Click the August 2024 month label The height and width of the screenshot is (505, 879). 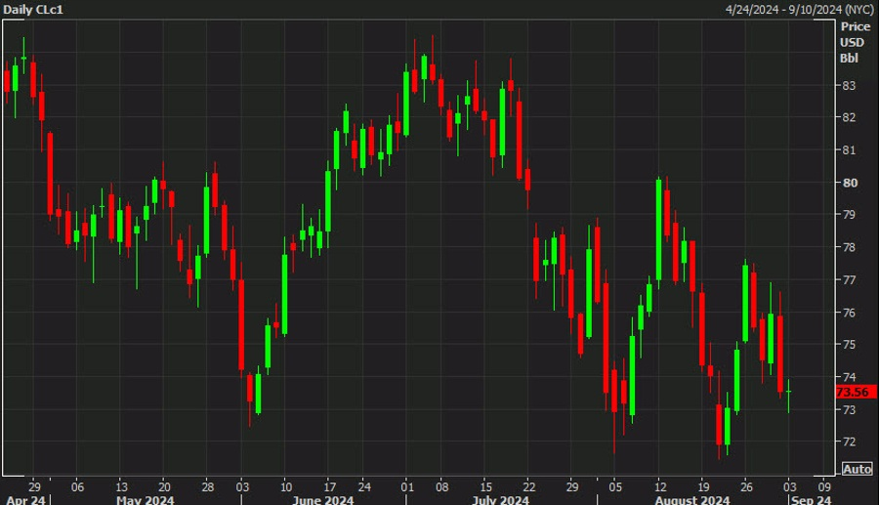(x=692, y=499)
